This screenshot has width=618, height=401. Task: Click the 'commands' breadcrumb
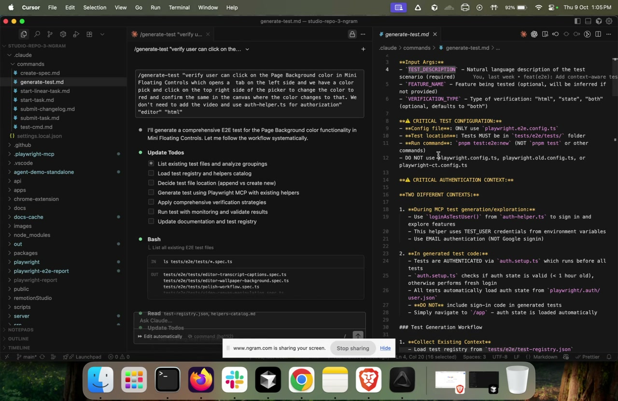coord(416,48)
